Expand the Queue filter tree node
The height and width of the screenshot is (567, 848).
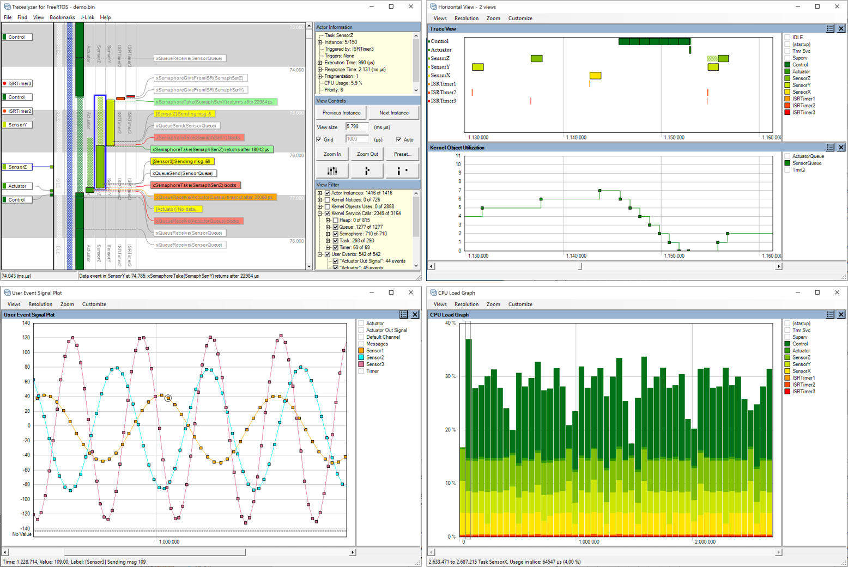(x=328, y=227)
